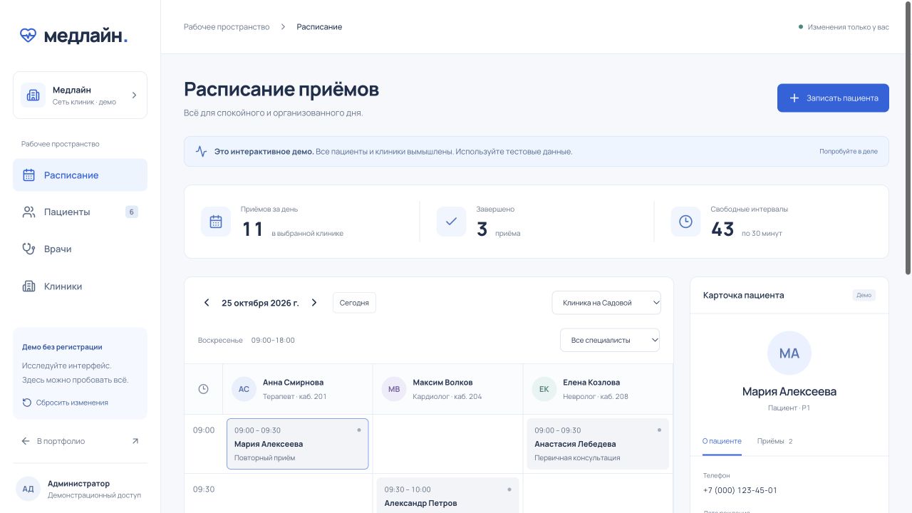
Task: Click Попробуйте в деле link
Action: pyautogui.click(x=849, y=152)
